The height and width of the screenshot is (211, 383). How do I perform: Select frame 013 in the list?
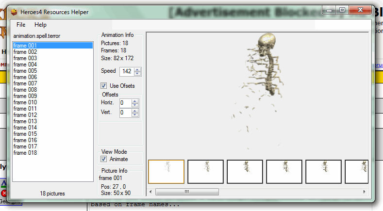coord(53,121)
